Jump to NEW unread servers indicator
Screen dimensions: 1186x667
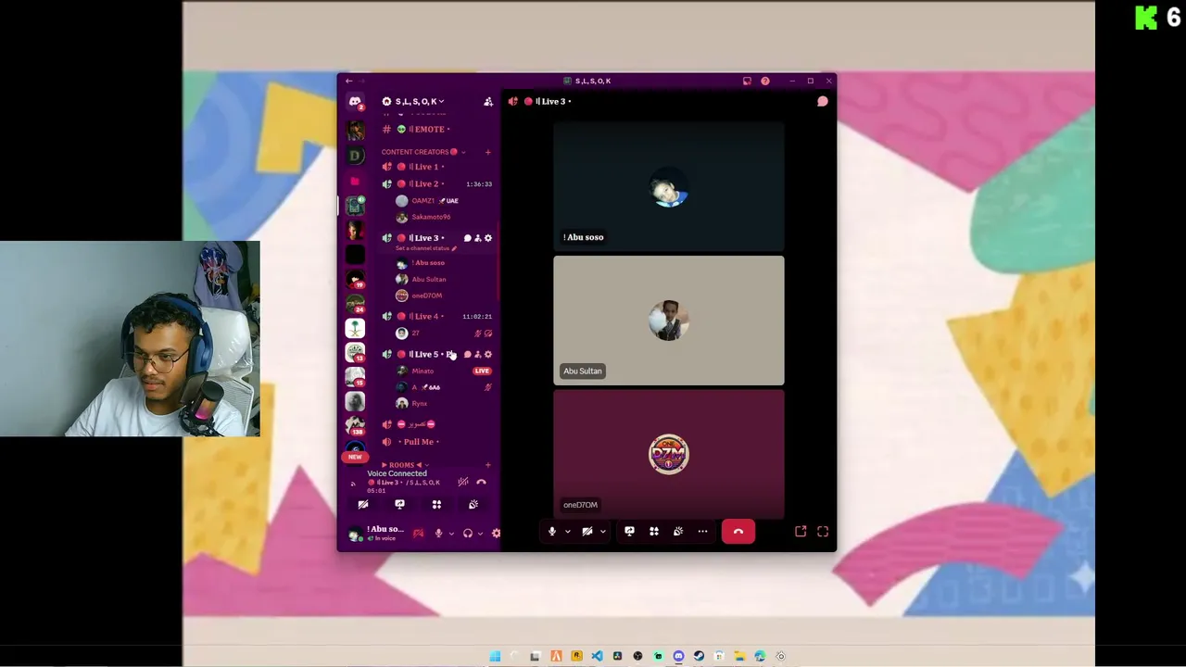(355, 457)
